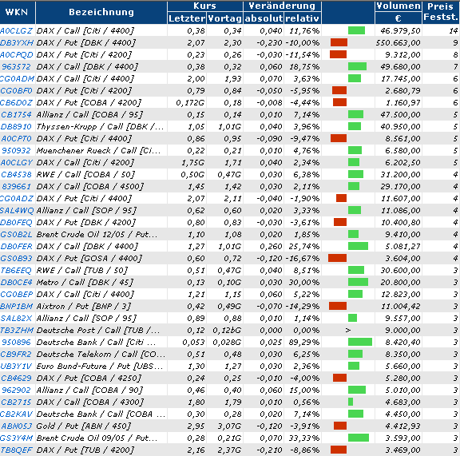Sort by relativ change column
This screenshot has height=456, width=460.
click(302, 18)
